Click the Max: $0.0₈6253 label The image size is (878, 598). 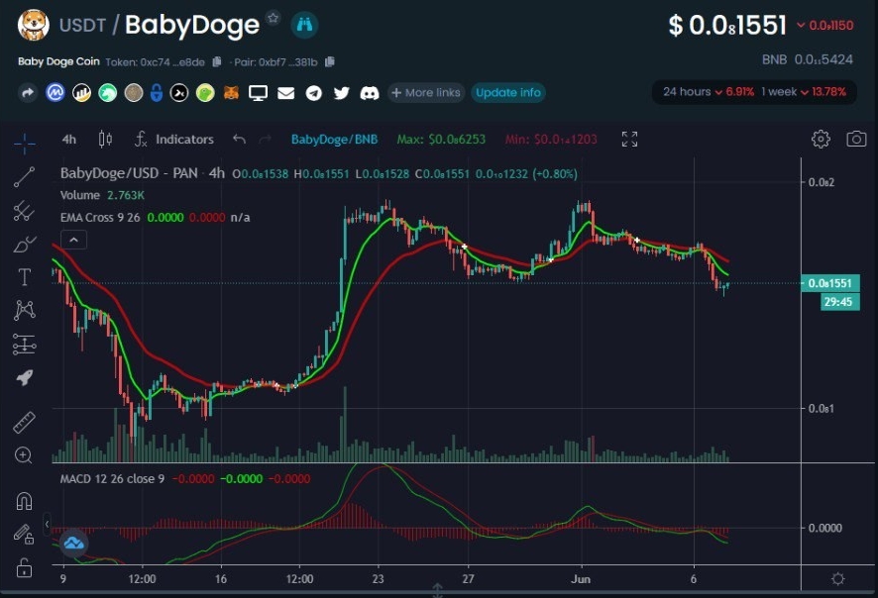441,140
